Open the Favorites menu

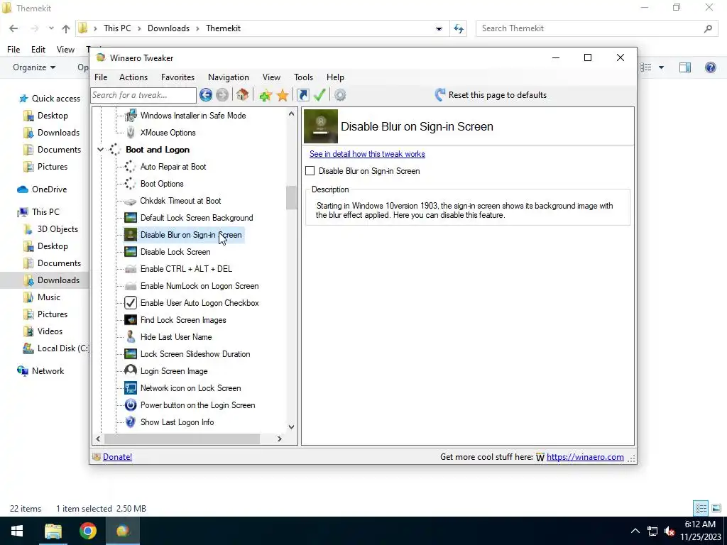pos(177,77)
